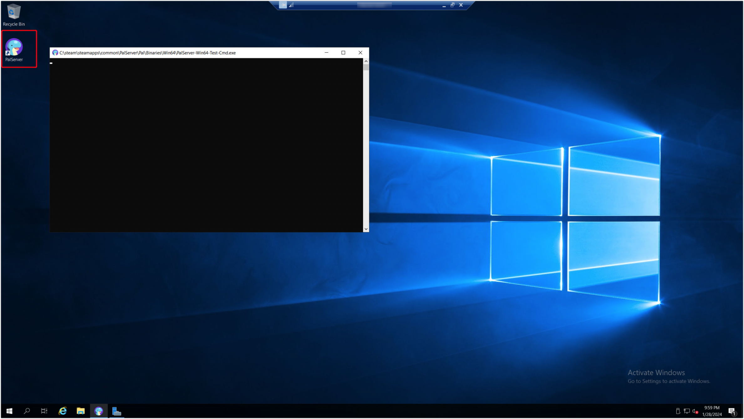The image size is (744, 419).
Task: Open the Action Center notifications
Action: (732, 411)
